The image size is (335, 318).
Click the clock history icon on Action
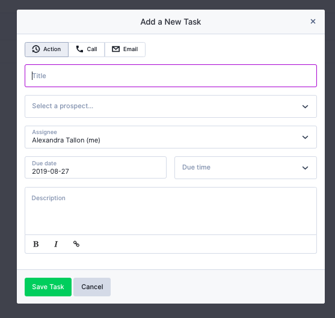click(x=36, y=49)
